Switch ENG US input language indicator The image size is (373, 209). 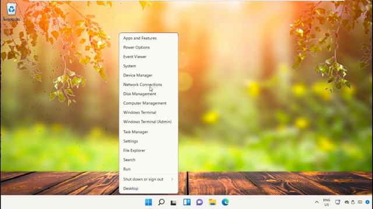(x=326, y=203)
